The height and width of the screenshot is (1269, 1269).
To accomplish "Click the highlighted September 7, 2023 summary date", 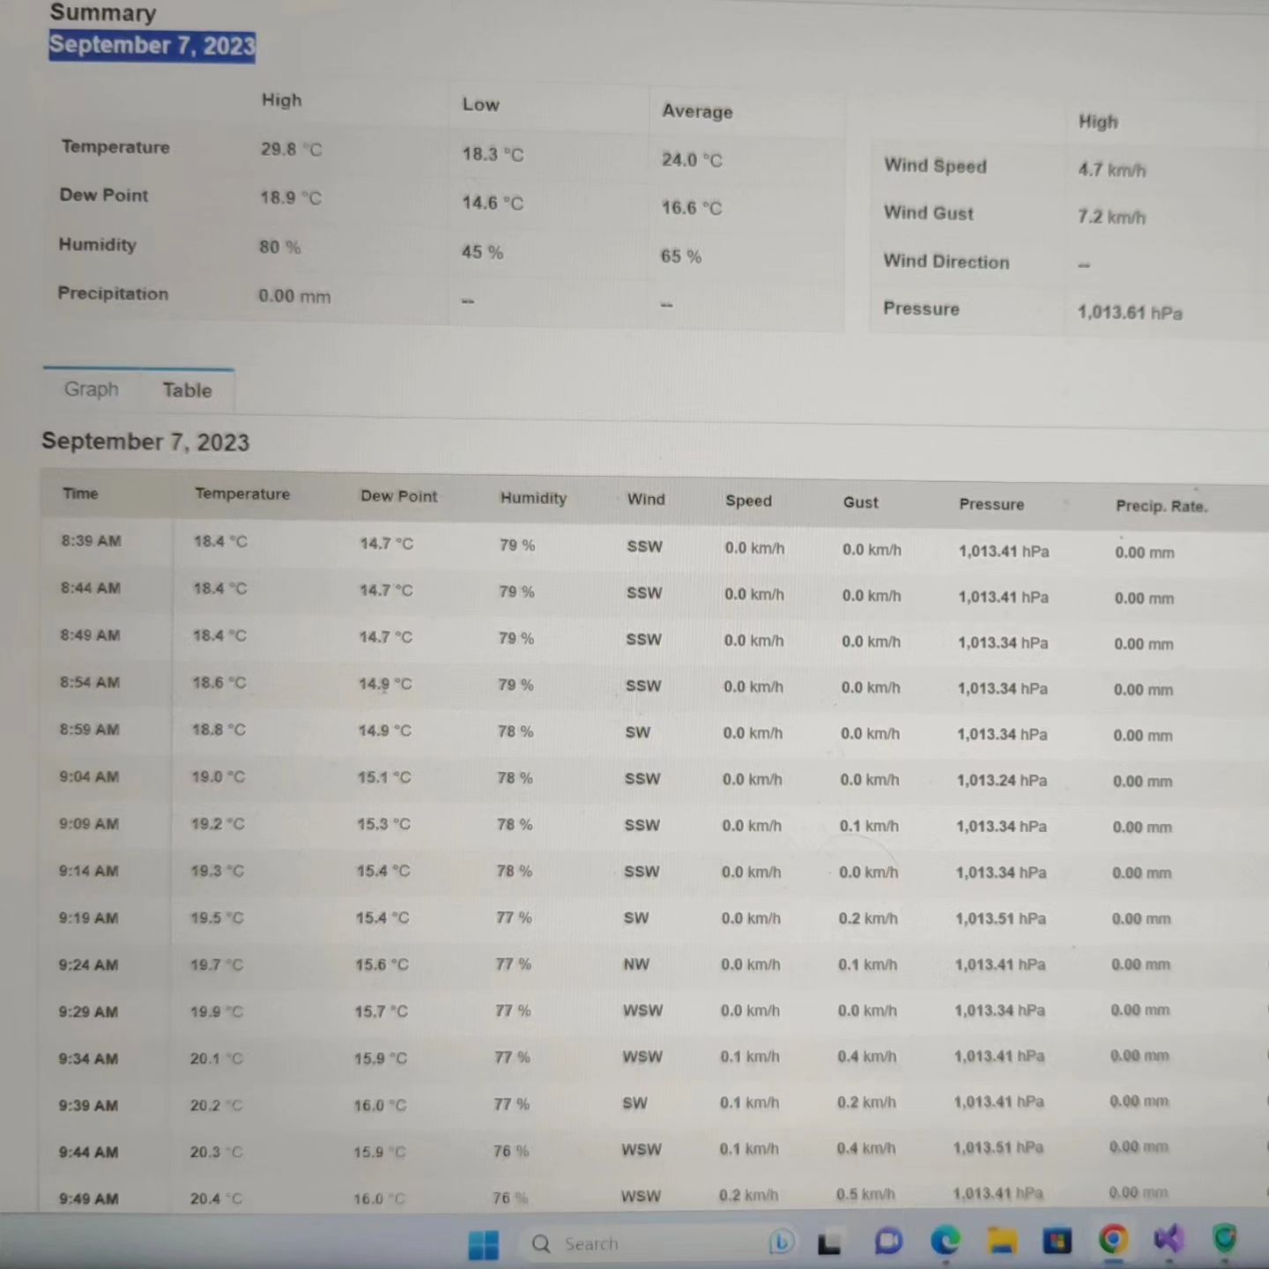I will click(152, 45).
